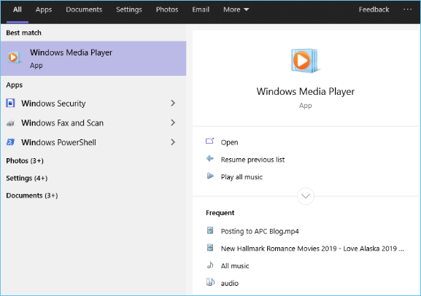Open the More filter dropdown

click(236, 9)
